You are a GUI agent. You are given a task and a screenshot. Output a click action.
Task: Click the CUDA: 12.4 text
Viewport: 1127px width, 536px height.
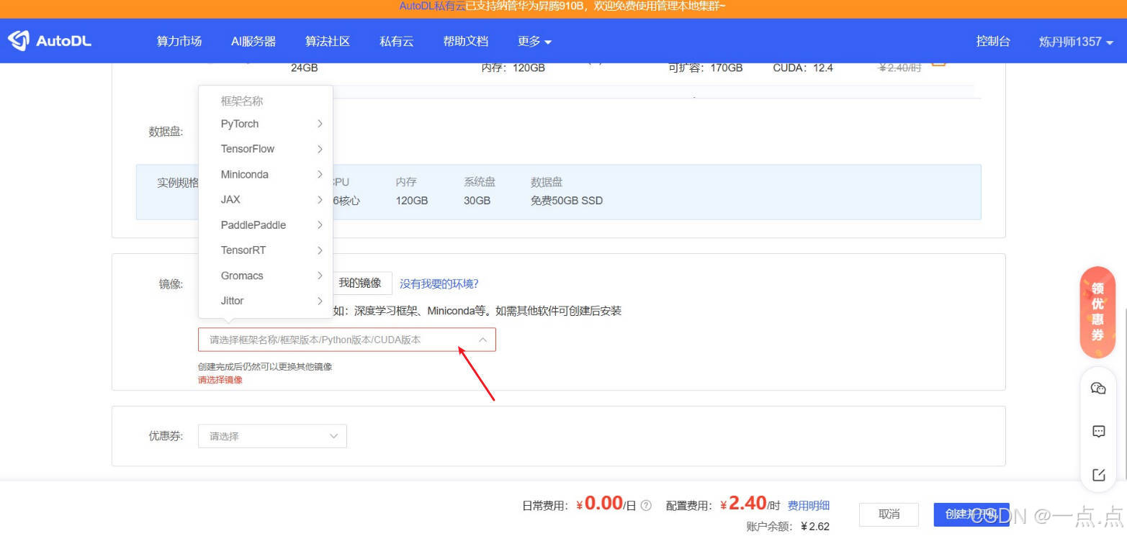pyautogui.click(x=803, y=68)
